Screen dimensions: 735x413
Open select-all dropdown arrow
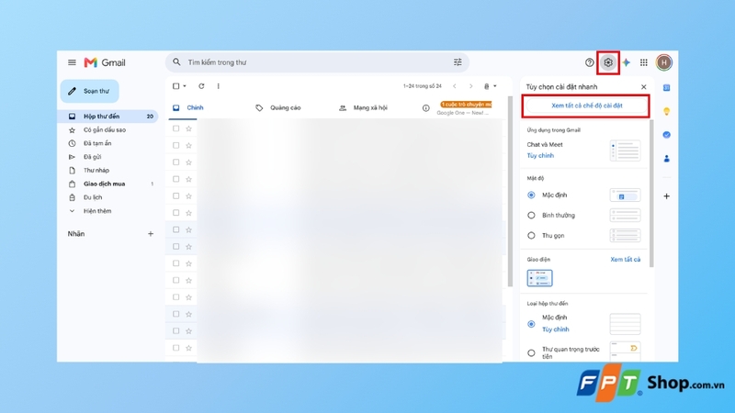185,86
